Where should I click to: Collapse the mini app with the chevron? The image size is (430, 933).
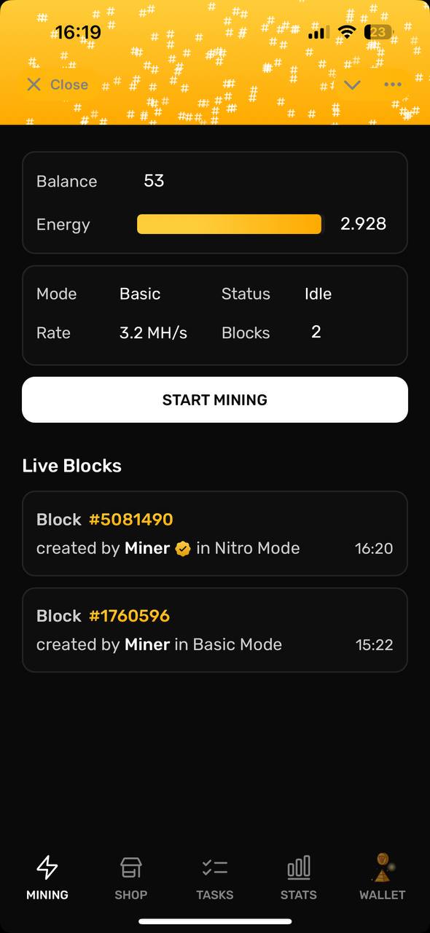click(352, 85)
